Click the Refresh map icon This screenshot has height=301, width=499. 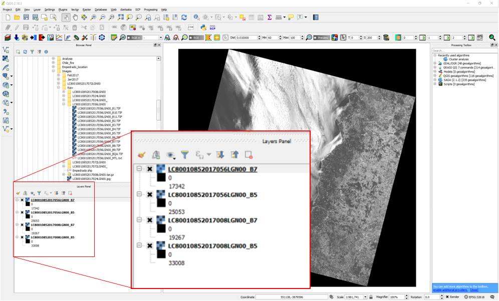(x=184, y=17)
